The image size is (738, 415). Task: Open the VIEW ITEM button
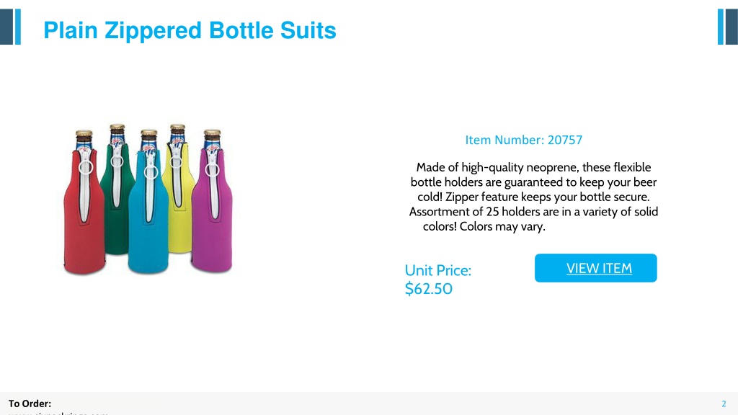[x=595, y=268]
